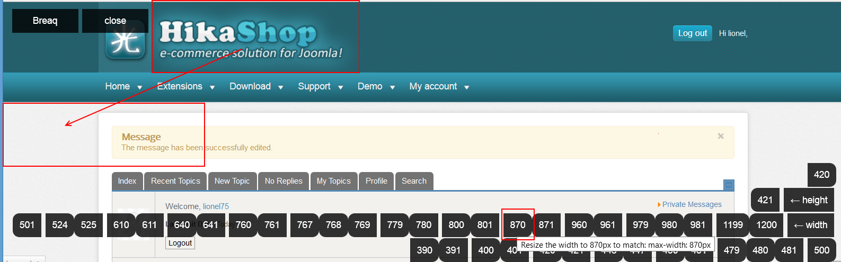Set width with the 761 button

click(272, 225)
